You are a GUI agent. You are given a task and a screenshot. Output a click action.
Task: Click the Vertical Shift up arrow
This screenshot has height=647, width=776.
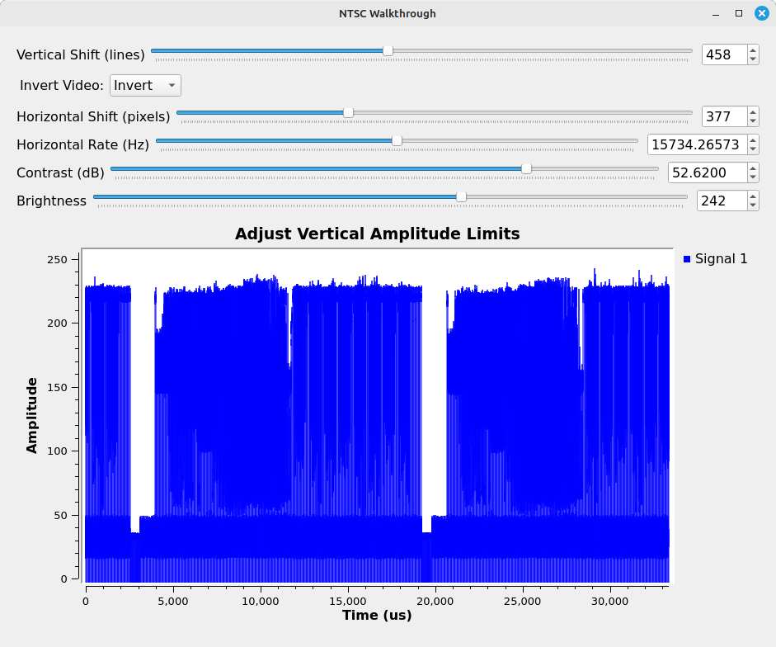[x=752, y=50]
